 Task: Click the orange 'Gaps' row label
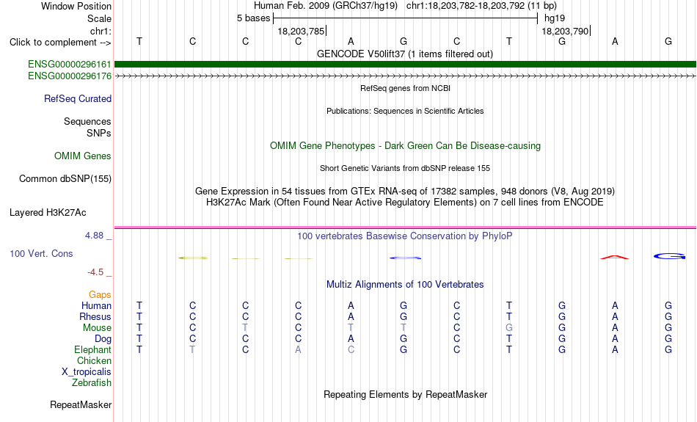[x=100, y=295]
